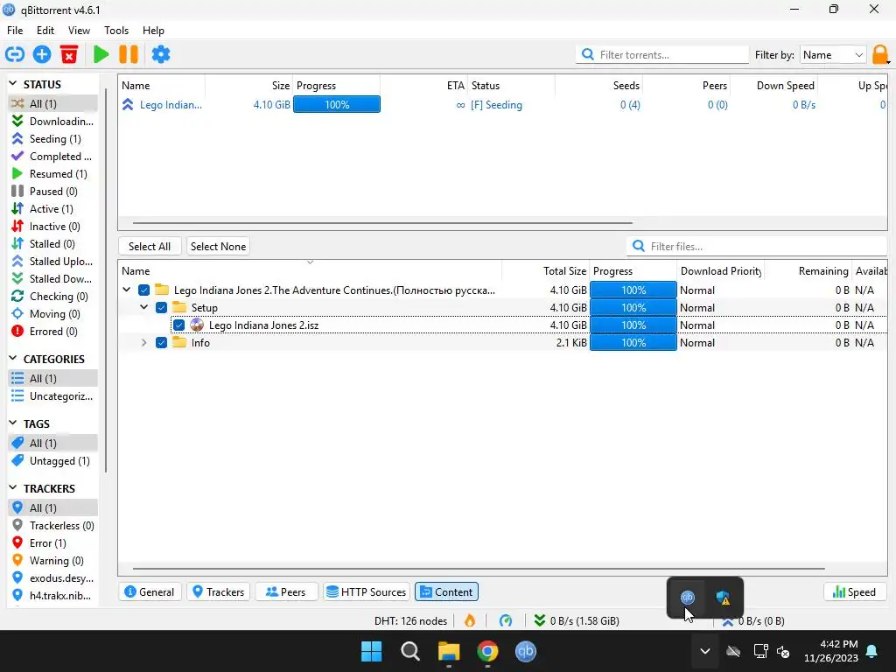Switch to the General tab
The height and width of the screenshot is (672, 896).
[x=150, y=592]
